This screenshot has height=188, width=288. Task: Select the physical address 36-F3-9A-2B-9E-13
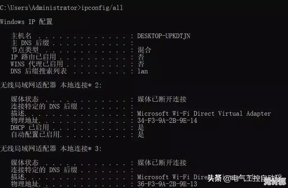pyautogui.click(x=167, y=184)
